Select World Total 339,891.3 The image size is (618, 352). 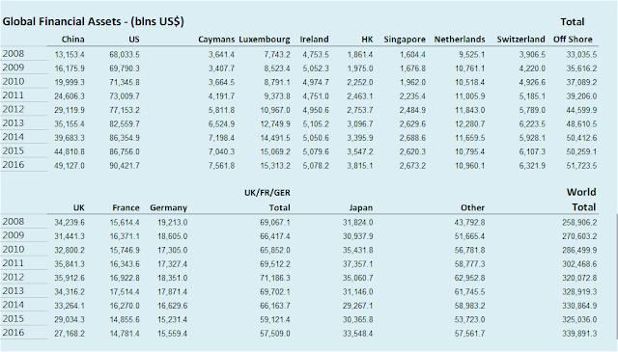tap(579, 334)
